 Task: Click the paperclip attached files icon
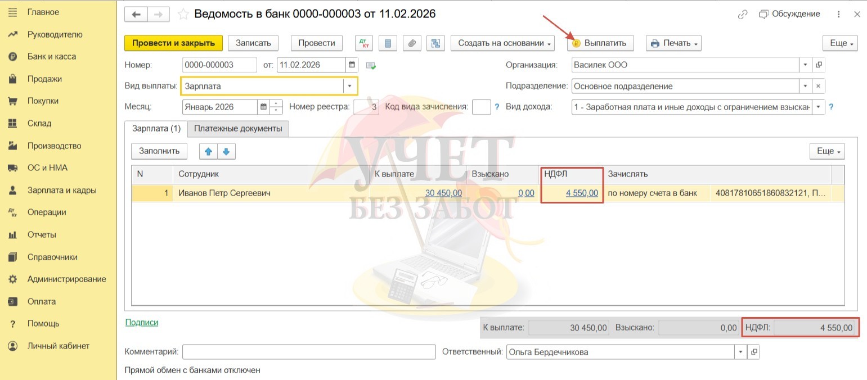[x=412, y=43]
